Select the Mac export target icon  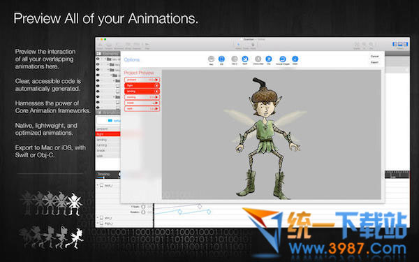pyautogui.click(x=211, y=59)
